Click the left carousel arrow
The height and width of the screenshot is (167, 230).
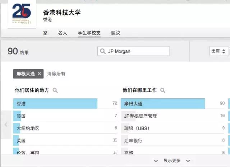6,125
